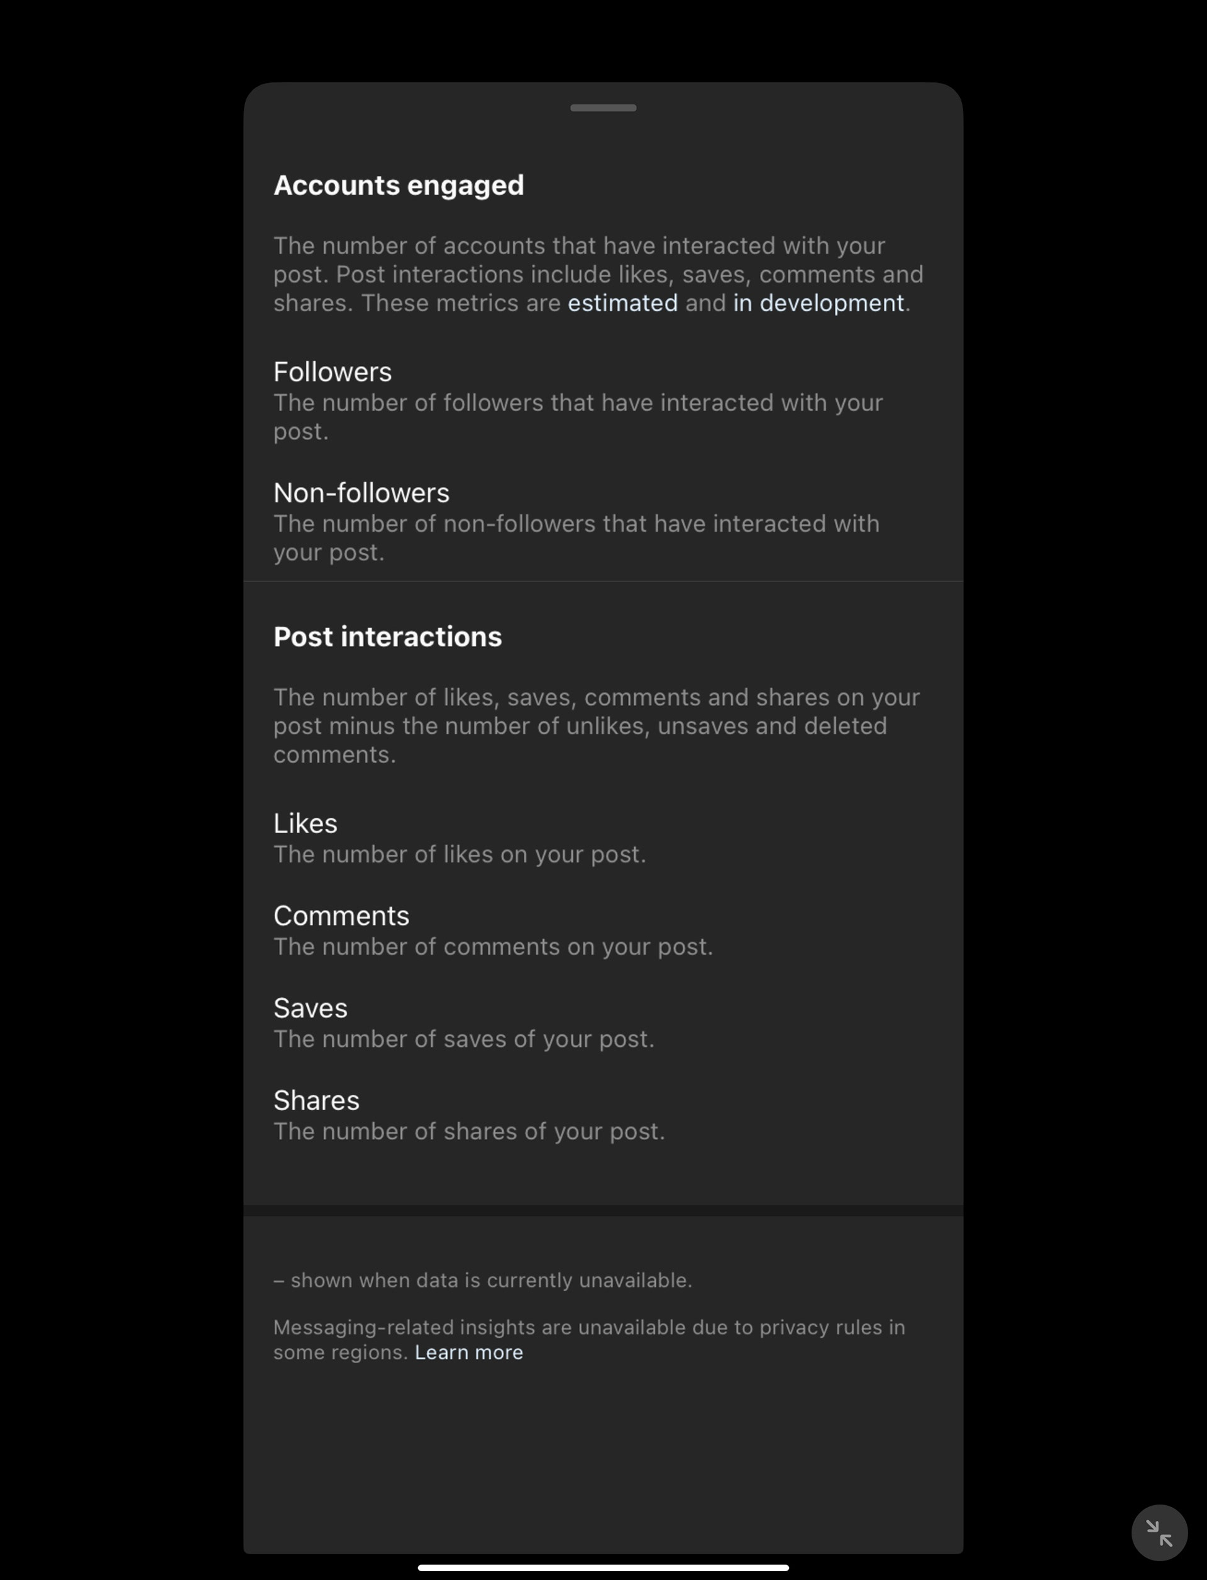
Task: Click the 'Learn more' link
Action: pos(468,1352)
